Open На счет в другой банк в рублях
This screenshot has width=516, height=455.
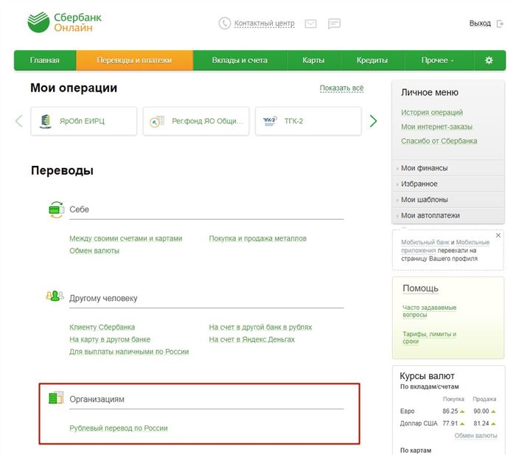coord(260,327)
